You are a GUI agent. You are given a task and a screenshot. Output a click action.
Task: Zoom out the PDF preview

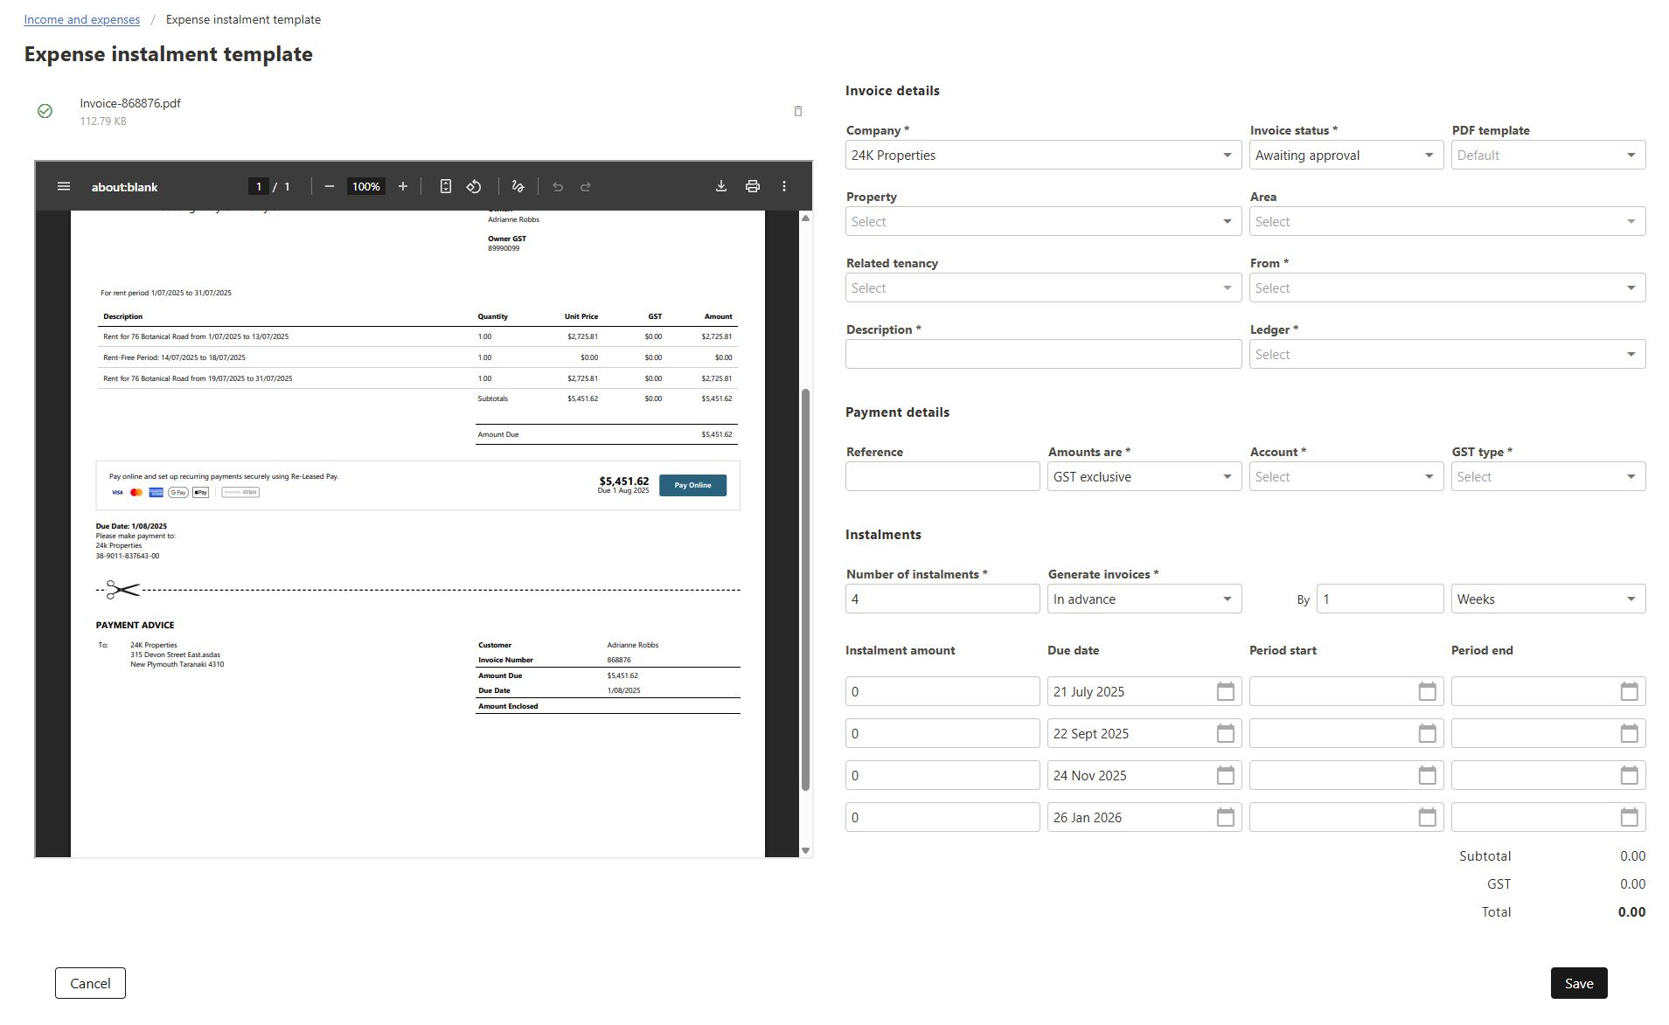click(x=330, y=186)
